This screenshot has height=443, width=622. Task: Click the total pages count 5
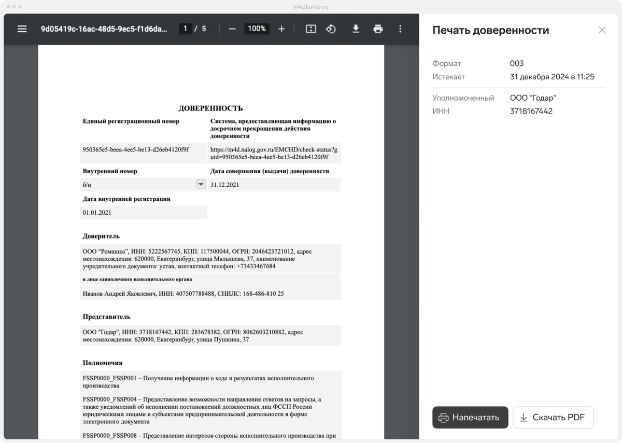[204, 29]
